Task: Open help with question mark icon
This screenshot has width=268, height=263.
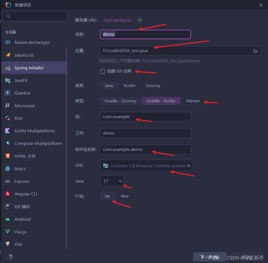Action: (11, 257)
